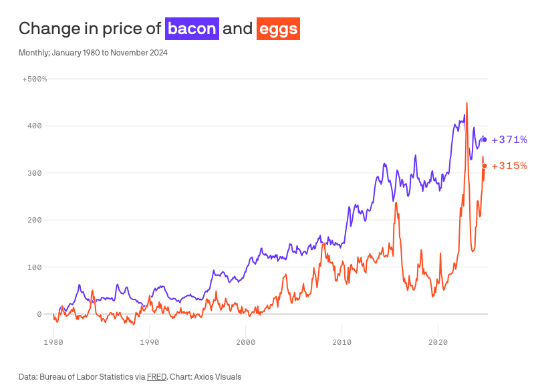Click the +315% eggs value label

tap(509, 166)
